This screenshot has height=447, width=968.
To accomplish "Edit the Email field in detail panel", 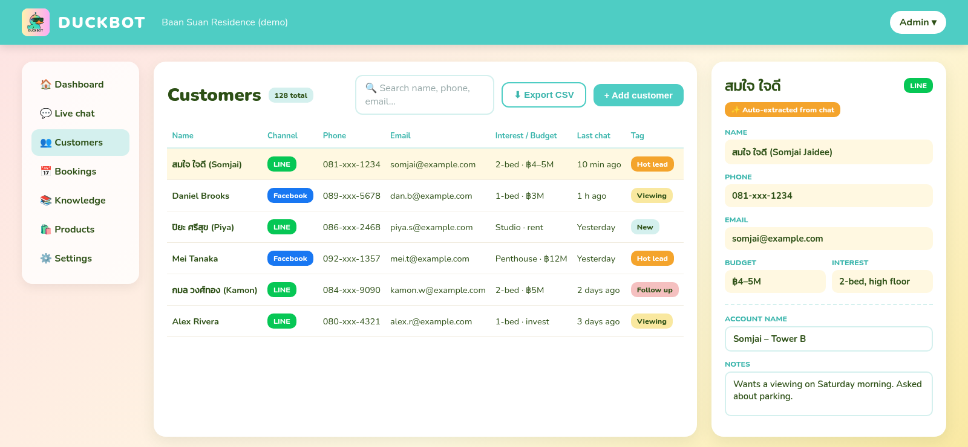I will tap(829, 239).
